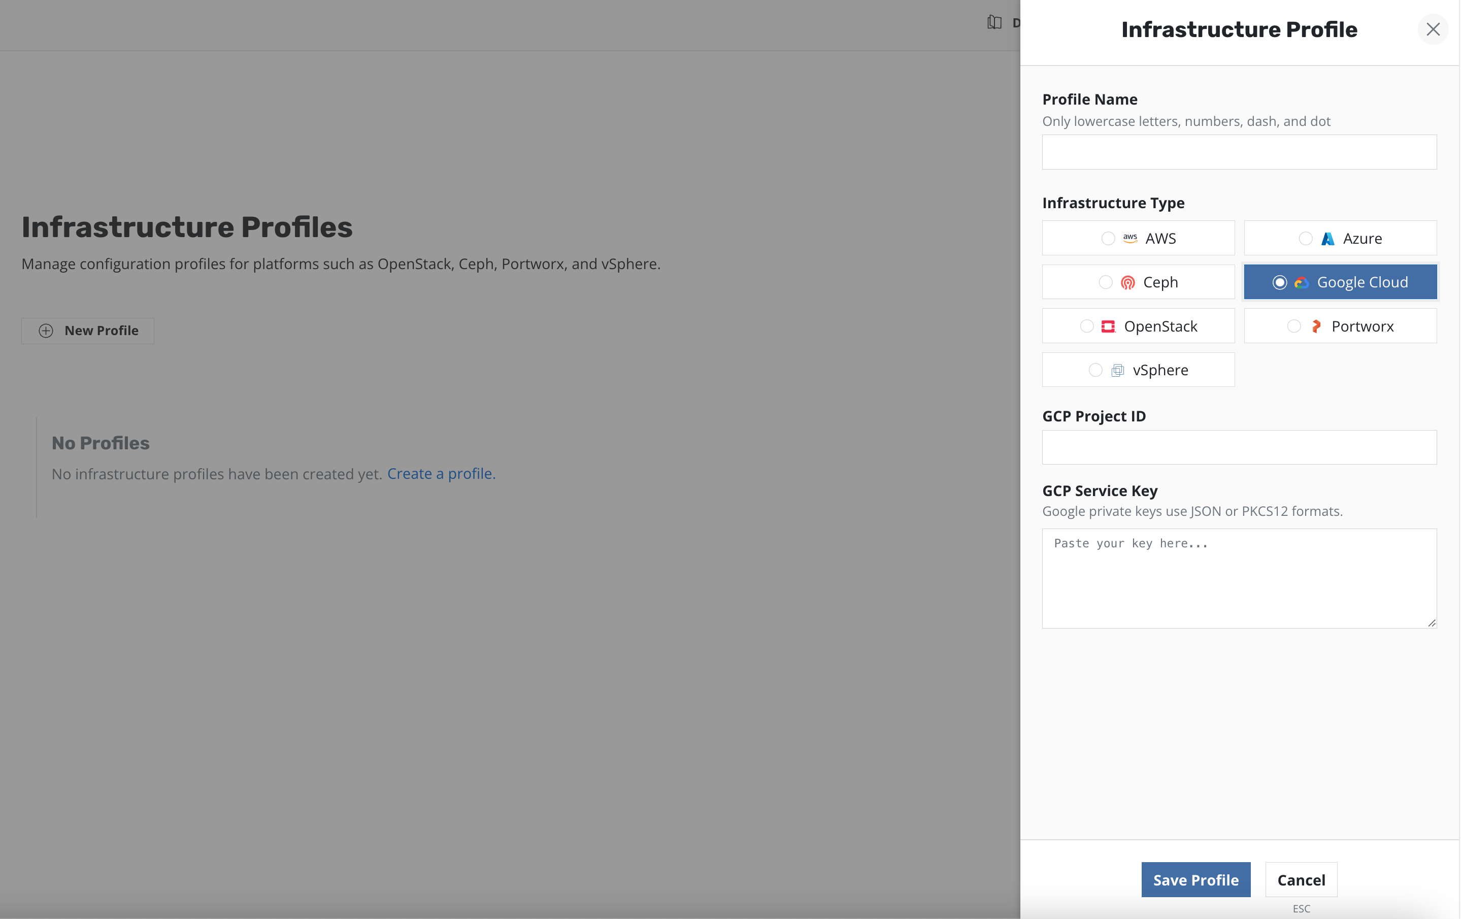Click the vSphere logo icon
The width and height of the screenshot is (1461, 919).
1117,370
